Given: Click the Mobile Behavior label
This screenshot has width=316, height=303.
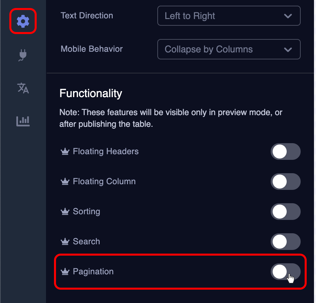Looking at the screenshot, I should coord(92,49).
